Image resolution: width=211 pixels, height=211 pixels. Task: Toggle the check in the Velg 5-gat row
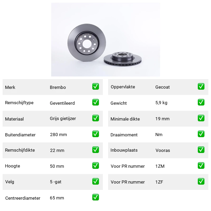[95, 181]
